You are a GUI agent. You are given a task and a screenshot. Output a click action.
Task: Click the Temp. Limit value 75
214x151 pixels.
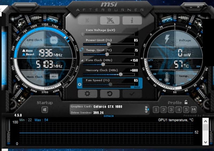(136, 50)
